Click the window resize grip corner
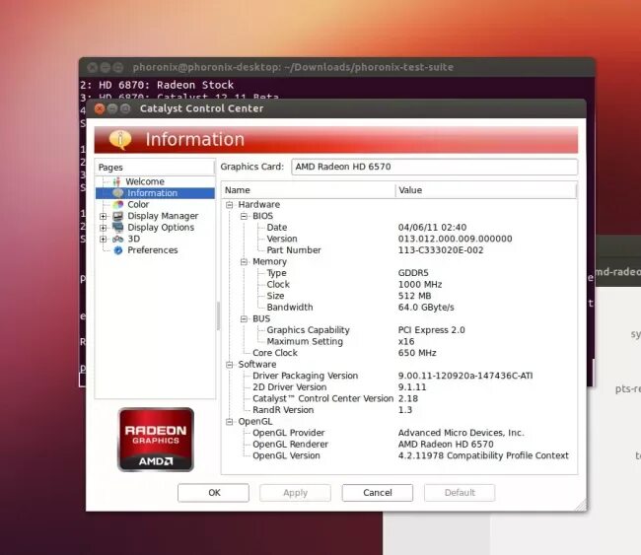This screenshot has width=641, height=555. (581, 506)
